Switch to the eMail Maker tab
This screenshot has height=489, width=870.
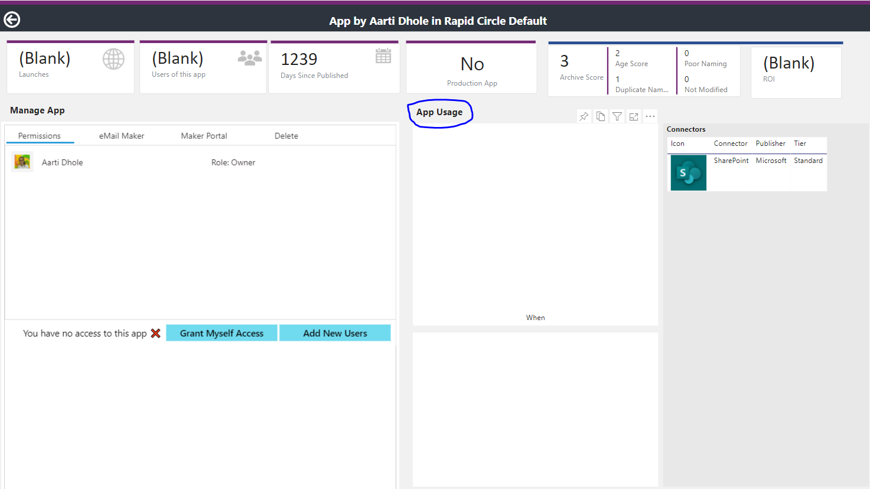121,135
